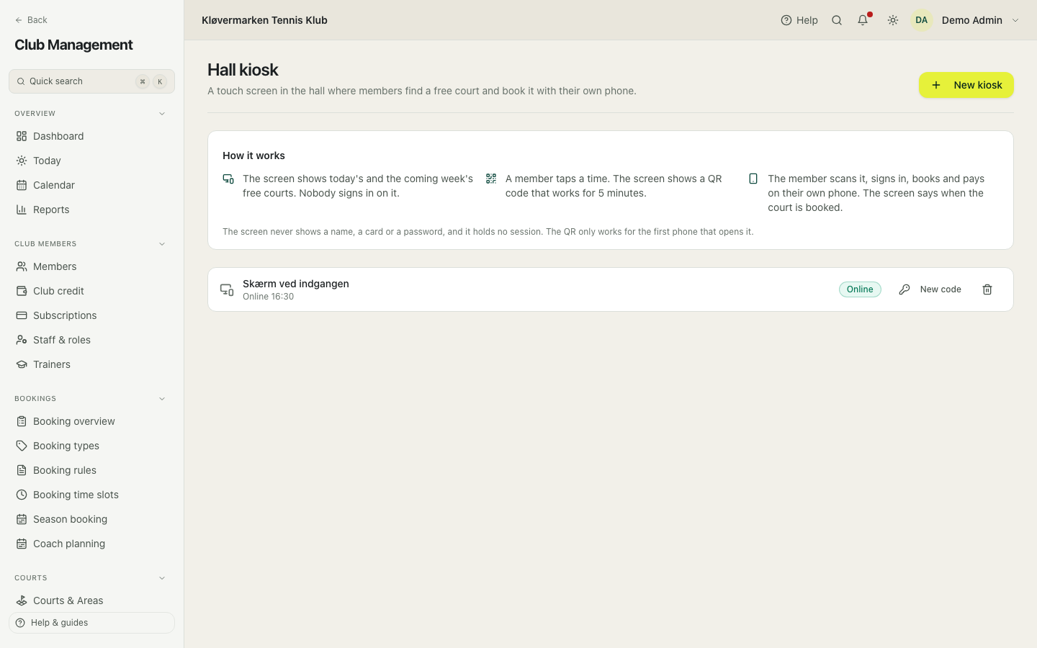Image resolution: width=1037 pixels, height=648 pixels.
Task: Click the Booking rules document icon
Action: [x=22, y=470]
